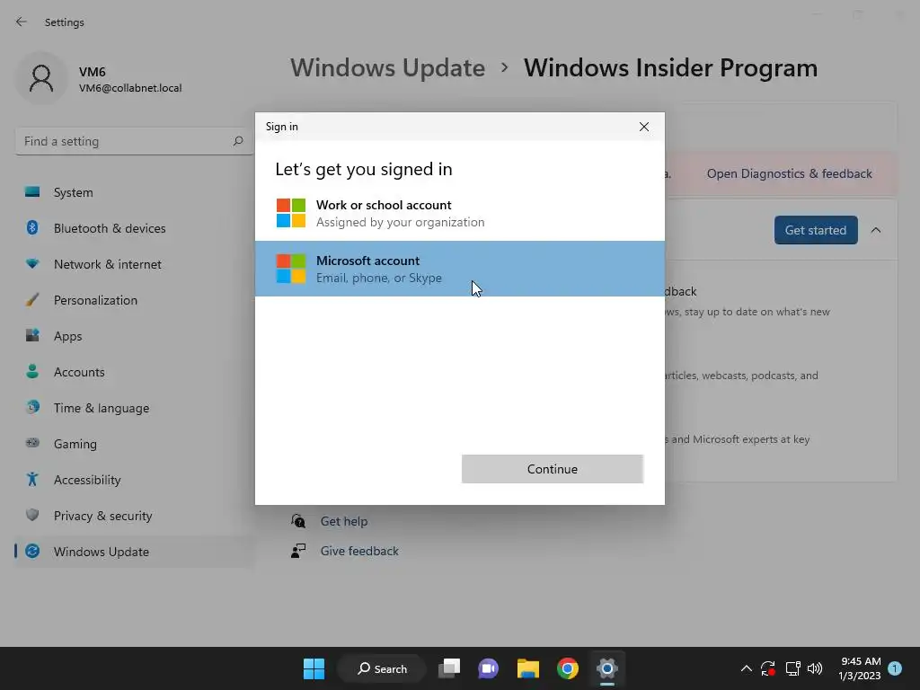Click the Windows Update sync icon
The height and width of the screenshot is (690, 920).
pos(32,551)
